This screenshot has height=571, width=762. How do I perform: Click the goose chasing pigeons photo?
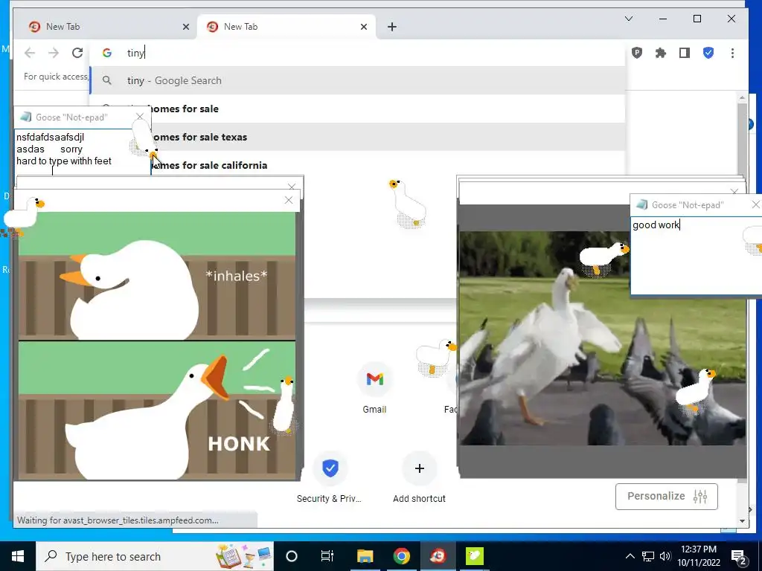click(x=603, y=338)
